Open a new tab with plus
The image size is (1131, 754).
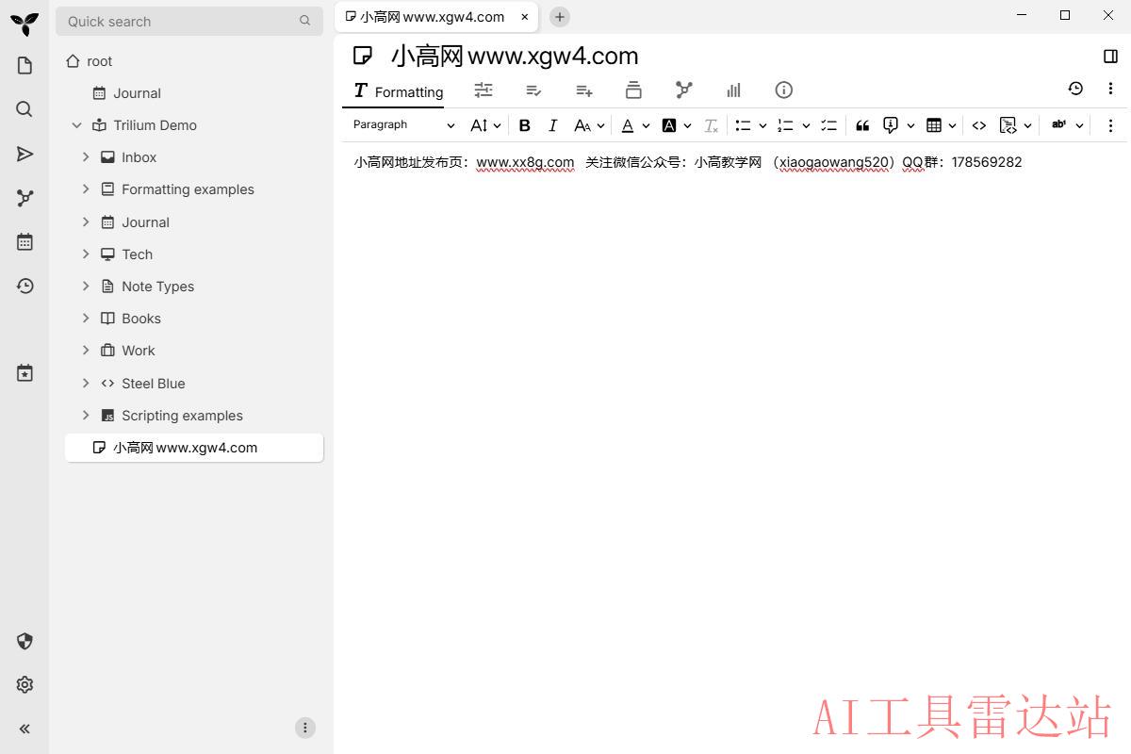(x=559, y=17)
